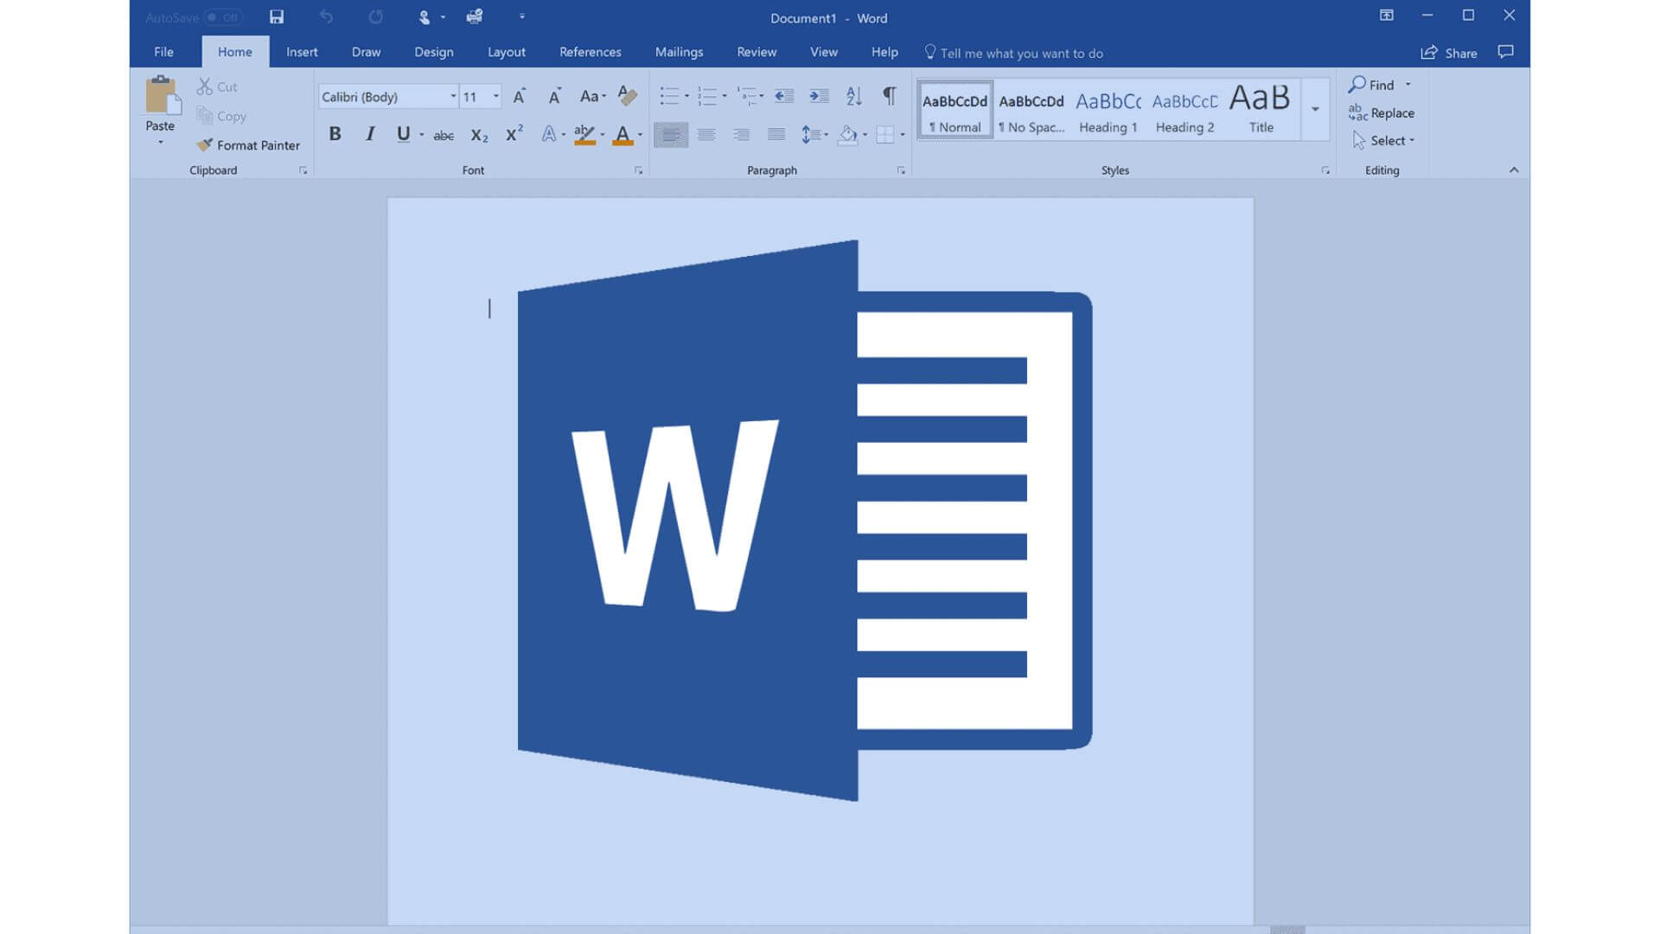The width and height of the screenshot is (1660, 934).
Task: Open the Font dialog launcher
Action: point(638,170)
